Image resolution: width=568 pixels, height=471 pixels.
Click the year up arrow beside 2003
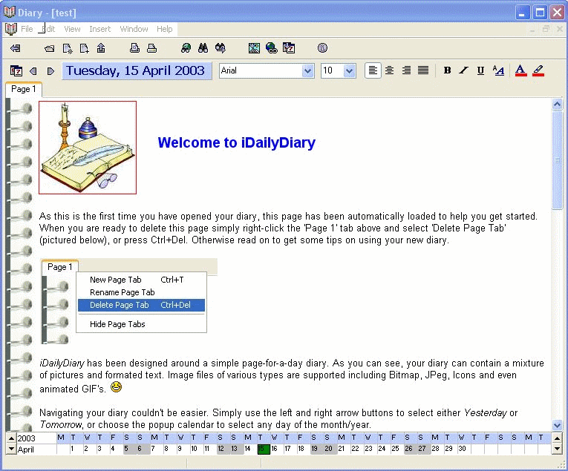(x=11, y=438)
